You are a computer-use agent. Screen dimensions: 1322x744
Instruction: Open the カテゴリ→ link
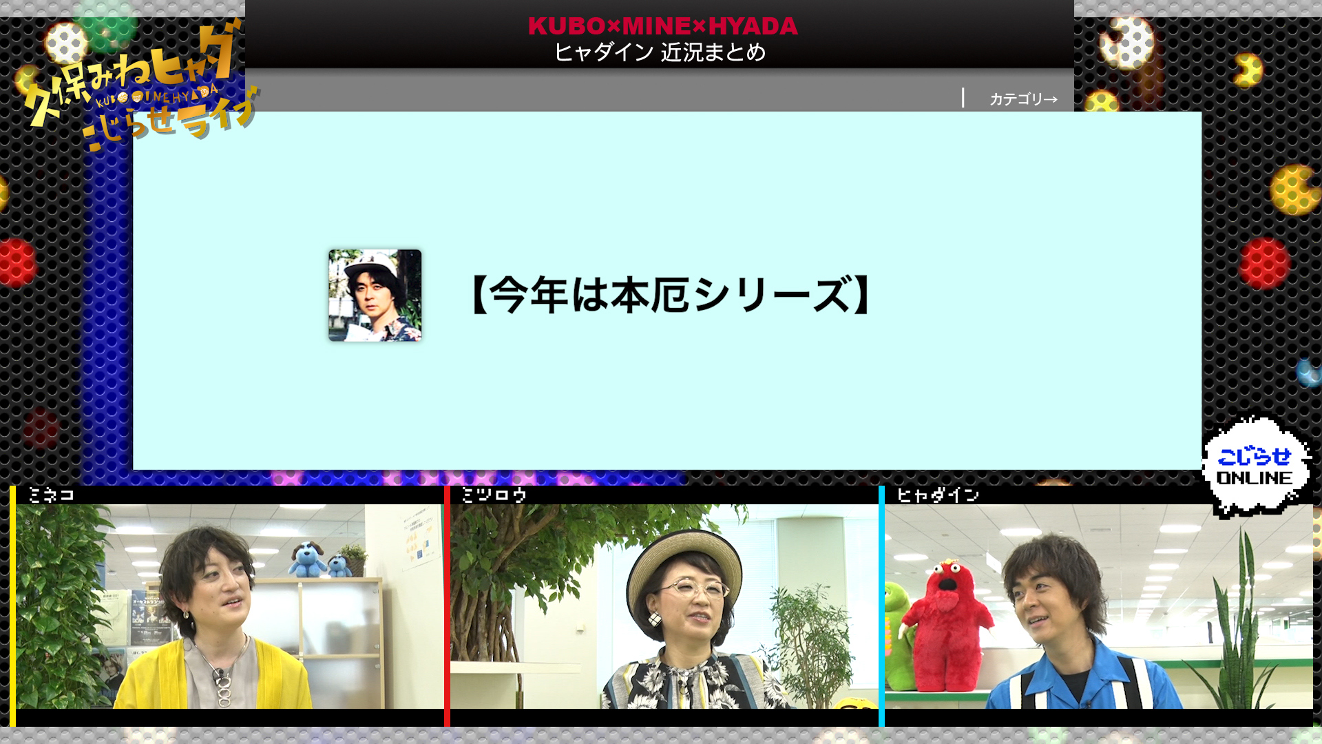coord(1023,99)
